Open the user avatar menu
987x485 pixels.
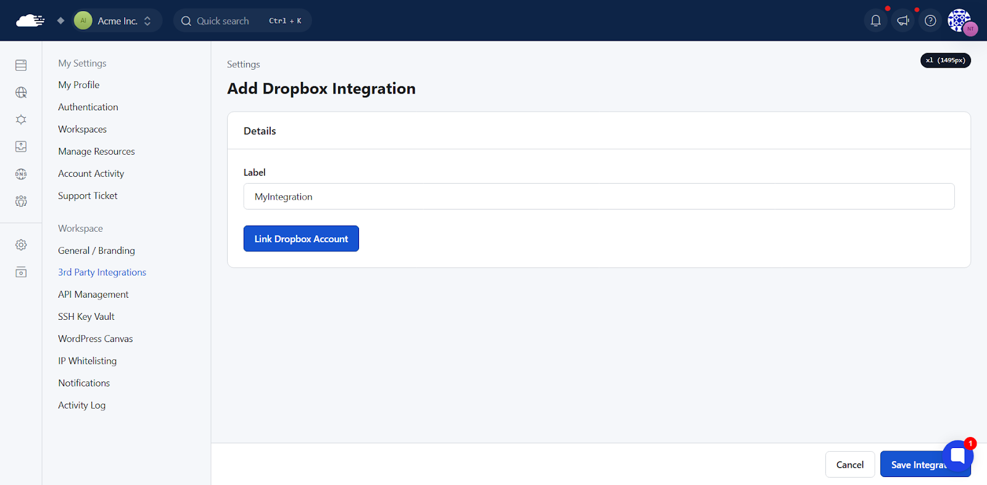point(961,21)
